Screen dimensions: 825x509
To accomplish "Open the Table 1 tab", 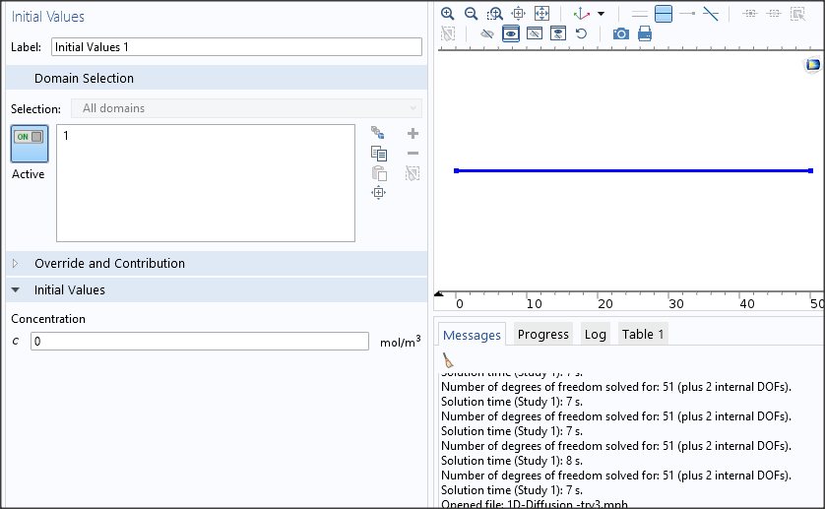I will (643, 335).
